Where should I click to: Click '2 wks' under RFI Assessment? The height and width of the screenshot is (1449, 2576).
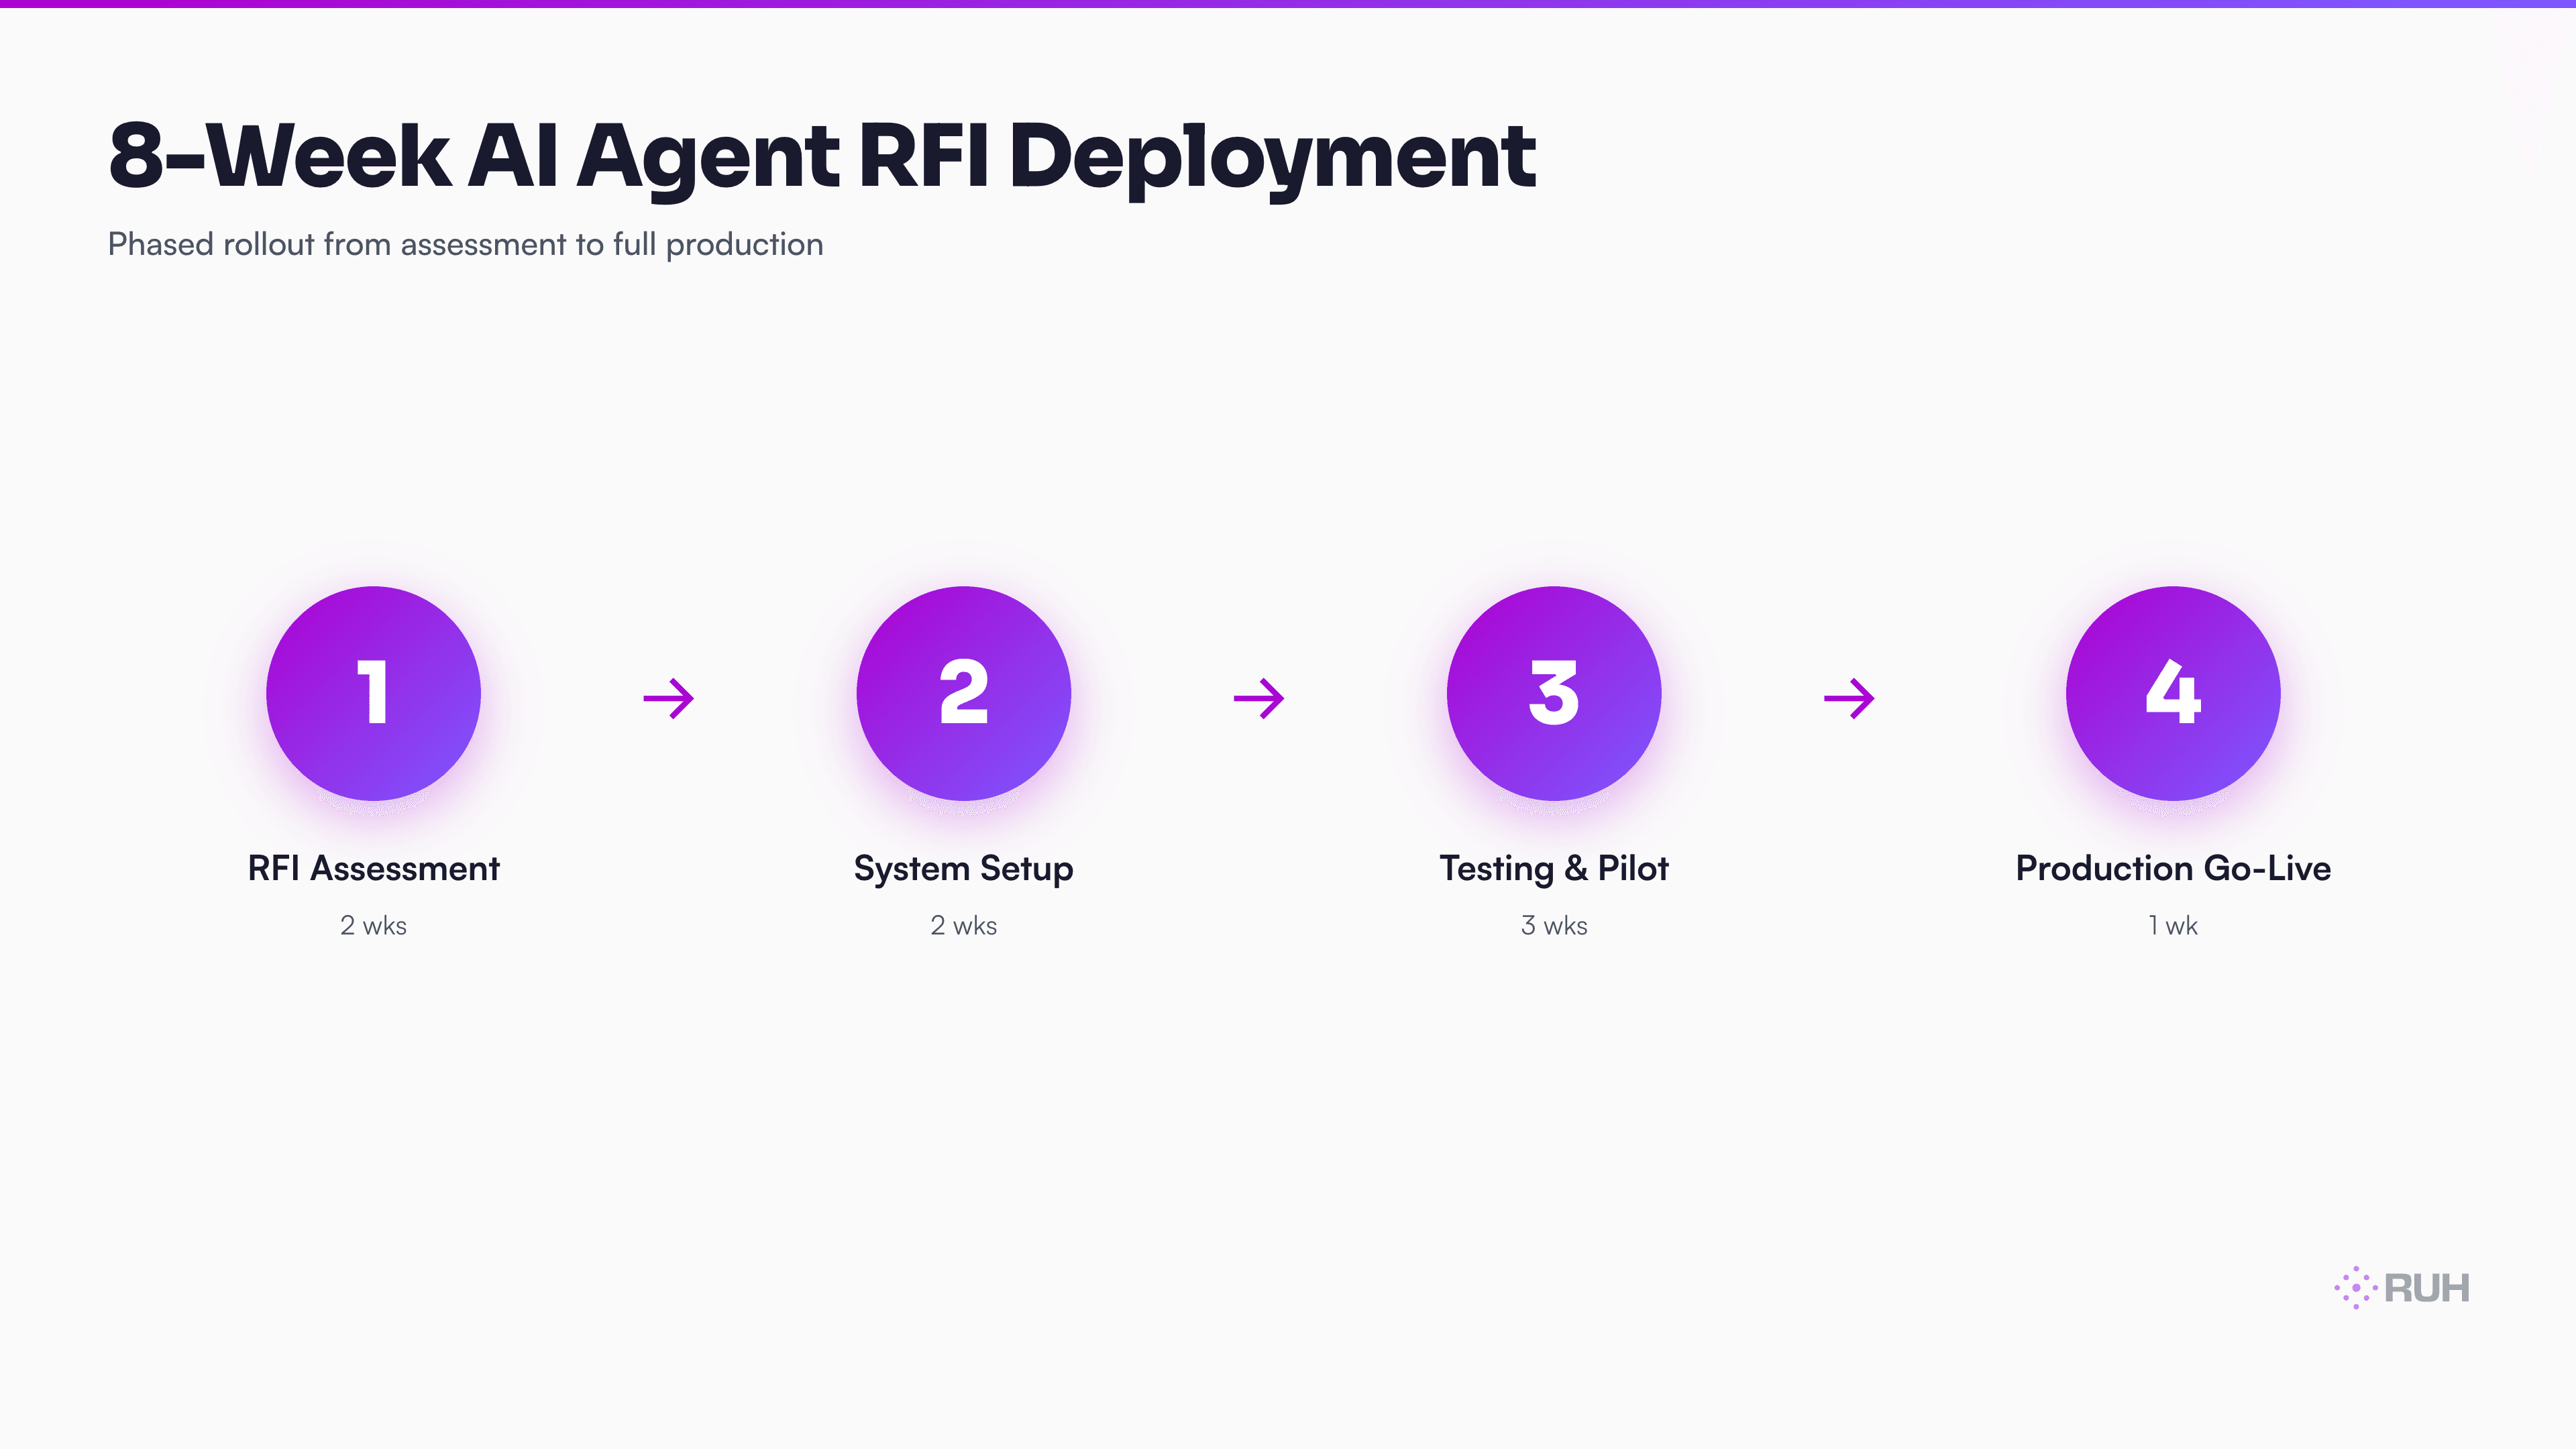click(x=373, y=925)
